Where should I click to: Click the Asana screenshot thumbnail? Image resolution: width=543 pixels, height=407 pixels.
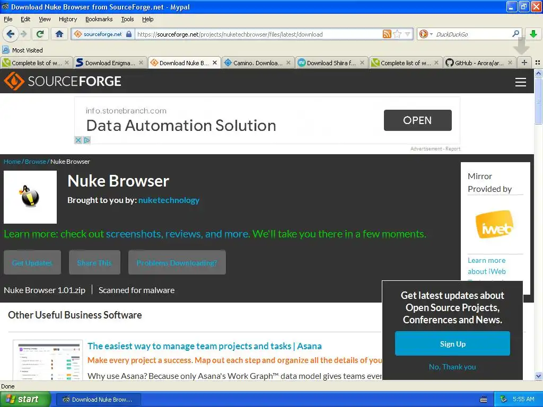point(48,360)
